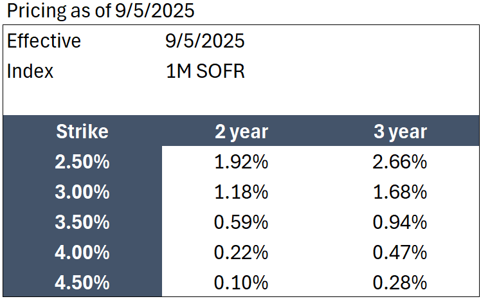The height and width of the screenshot is (299, 481).
Task: Click the 0.10% two-year price cell
Action: click(x=241, y=282)
